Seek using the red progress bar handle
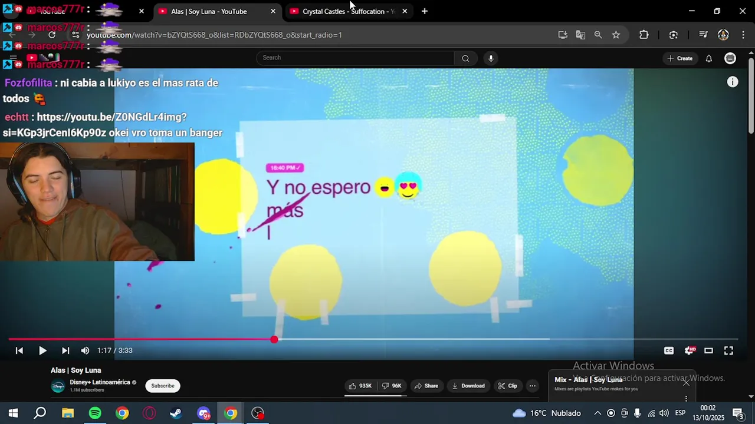Screen dimensions: 755x424 274,339
